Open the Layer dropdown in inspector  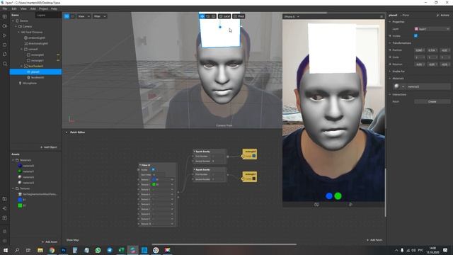pyautogui.click(x=432, y=29)
